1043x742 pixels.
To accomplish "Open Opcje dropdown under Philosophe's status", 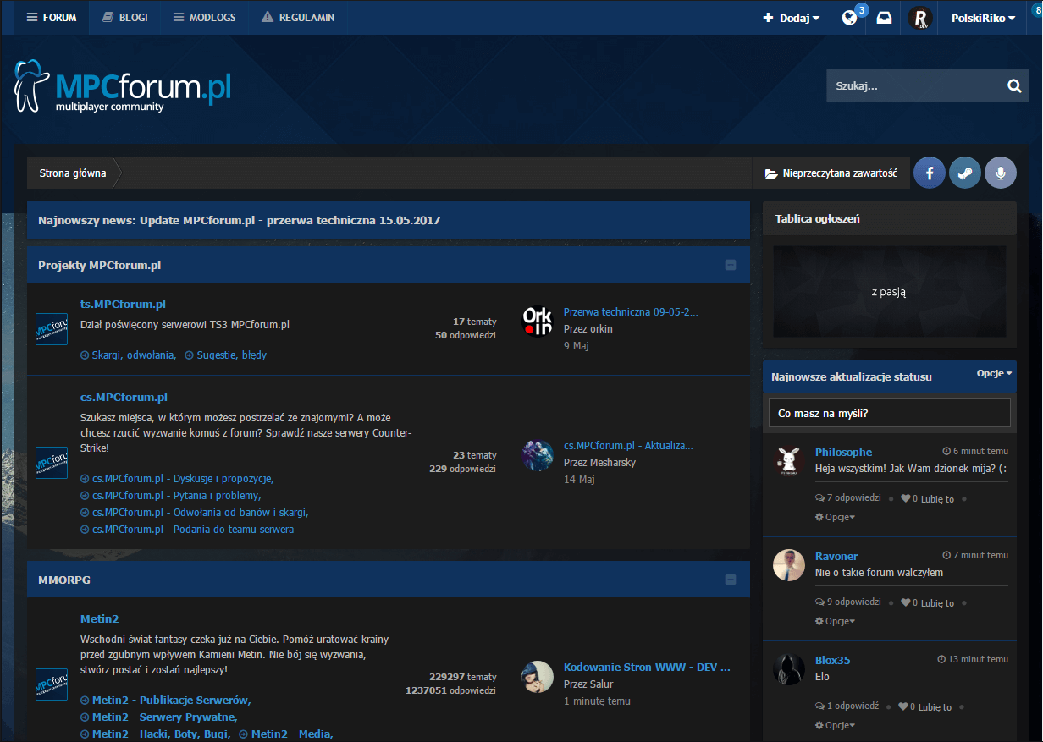I will coord(835,516).
